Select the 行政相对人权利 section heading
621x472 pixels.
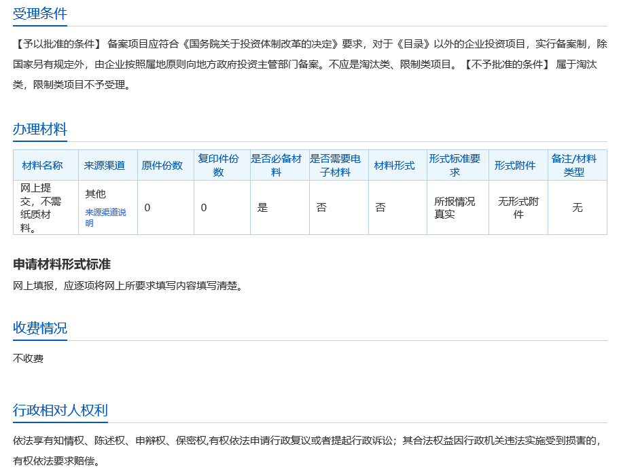pos(60,410)
